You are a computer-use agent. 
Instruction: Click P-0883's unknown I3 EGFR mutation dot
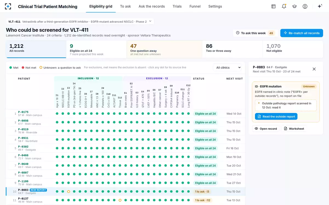click(x=69, y=192)
